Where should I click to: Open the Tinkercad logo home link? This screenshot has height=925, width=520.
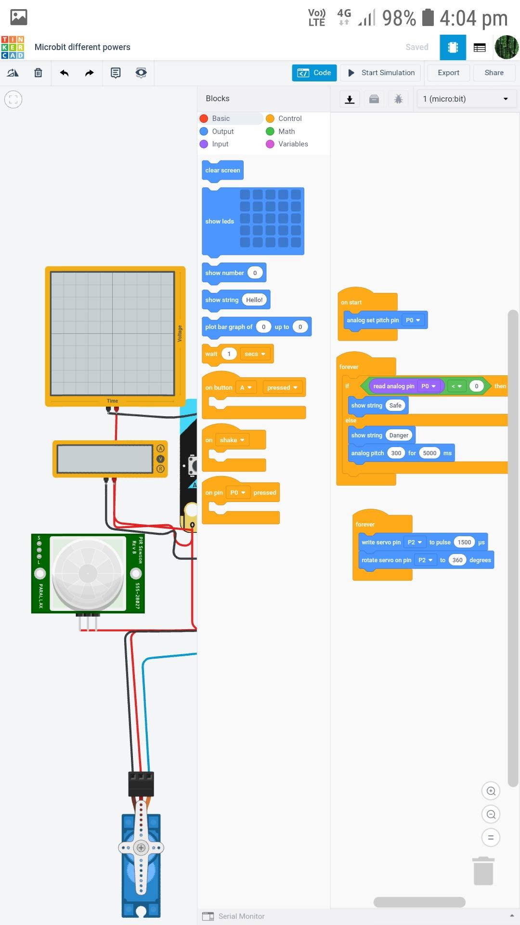[13, 47]
